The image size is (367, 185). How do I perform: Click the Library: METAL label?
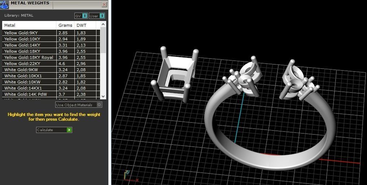[19, 16]
